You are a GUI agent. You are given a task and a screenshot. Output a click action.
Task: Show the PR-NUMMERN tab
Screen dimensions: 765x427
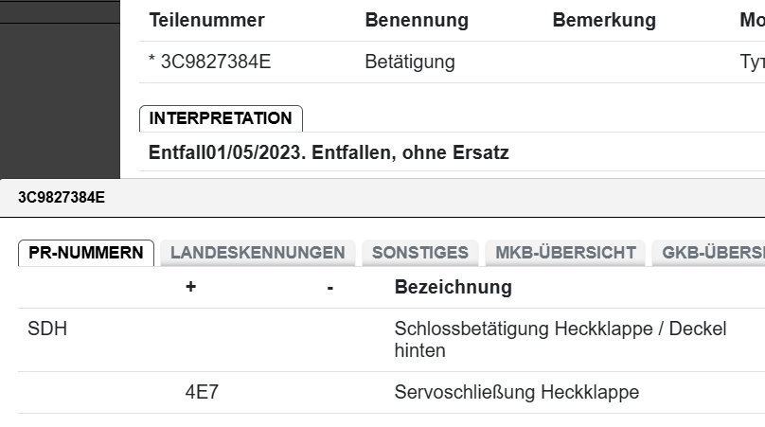click(86, 253)
